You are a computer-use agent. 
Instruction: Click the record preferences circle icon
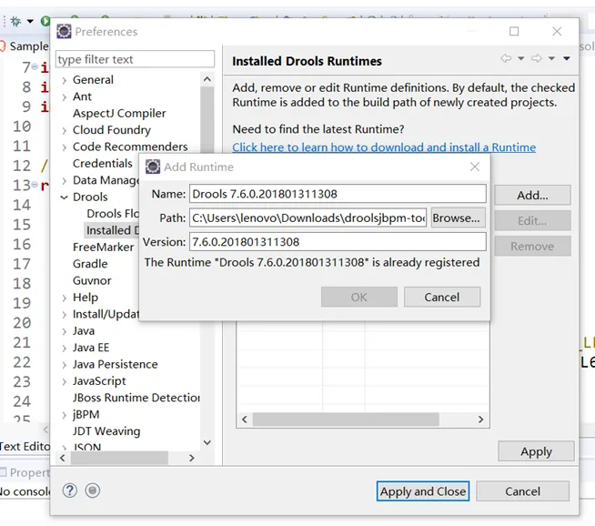pos(93,491)
